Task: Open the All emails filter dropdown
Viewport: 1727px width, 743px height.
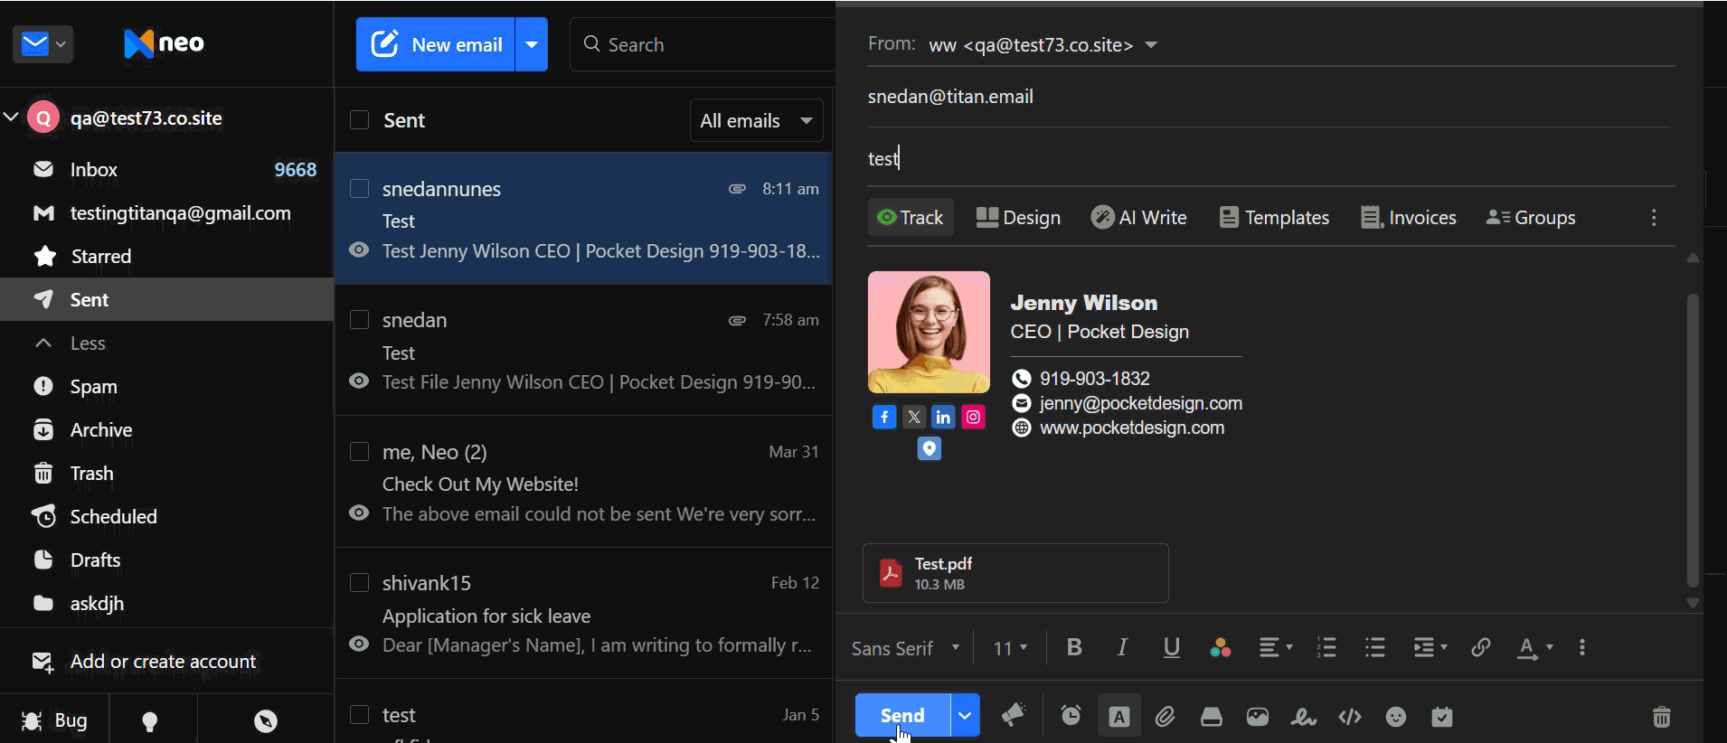Action: 756,120
